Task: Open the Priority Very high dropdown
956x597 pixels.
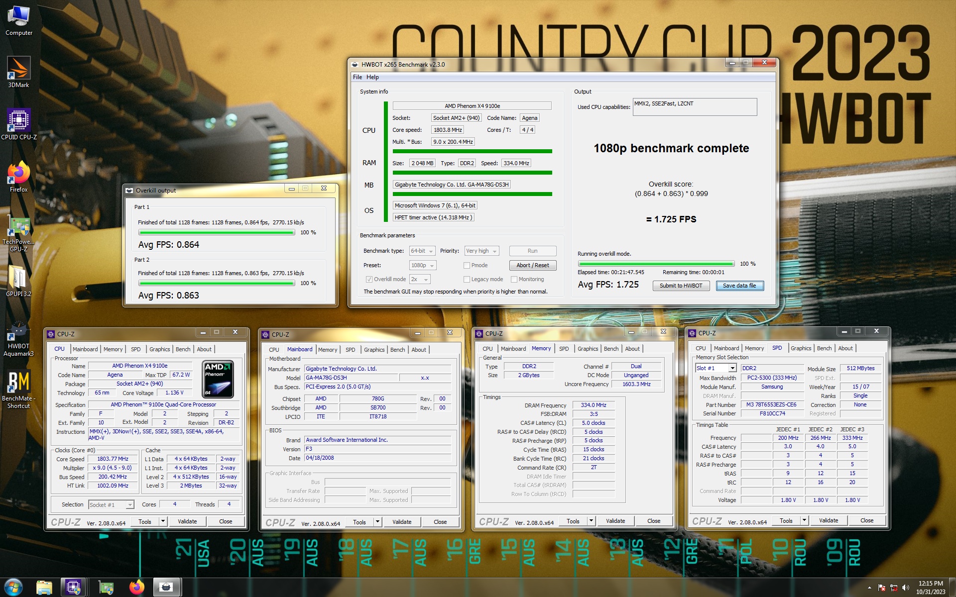Action: pos(481,251)
